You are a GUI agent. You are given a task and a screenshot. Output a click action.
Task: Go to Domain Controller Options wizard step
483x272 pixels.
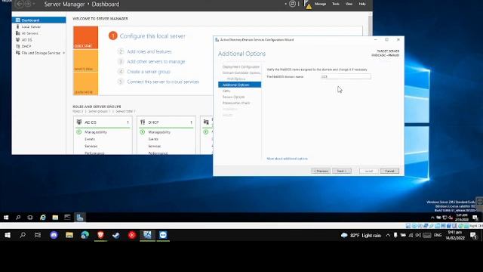click(241, 73)
